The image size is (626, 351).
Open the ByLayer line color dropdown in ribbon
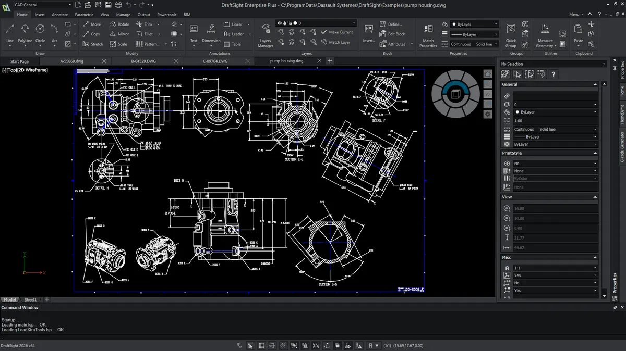(474, 24)
